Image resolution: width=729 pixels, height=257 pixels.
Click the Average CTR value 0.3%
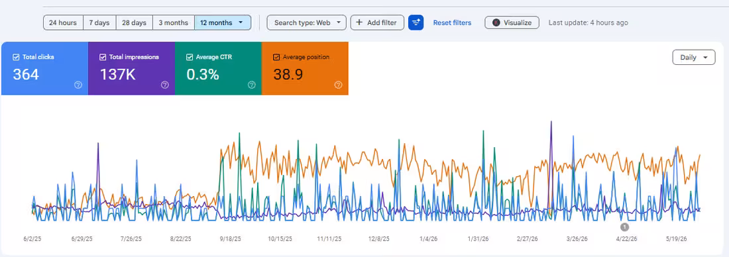[x=202, y=74]
